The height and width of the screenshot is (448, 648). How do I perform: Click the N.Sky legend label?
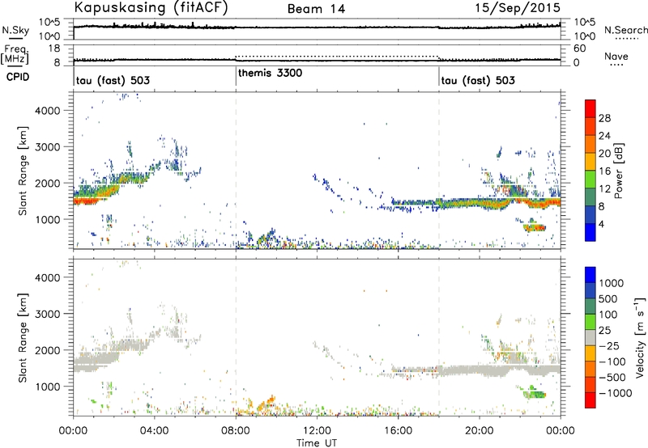tap(15, 30)
